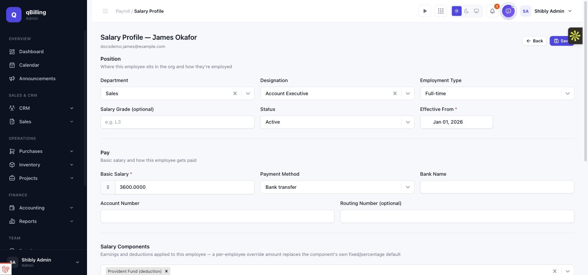Open notifications bell icon
588x275 pixels.
tap(492, 11)
